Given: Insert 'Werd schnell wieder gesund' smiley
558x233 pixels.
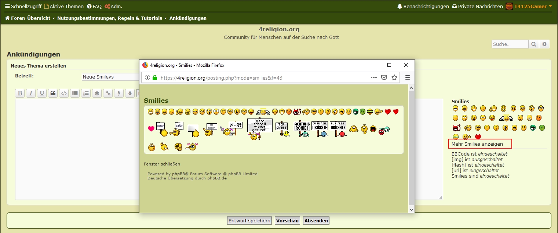Looking at the screenshot, I should click(260, 128).
